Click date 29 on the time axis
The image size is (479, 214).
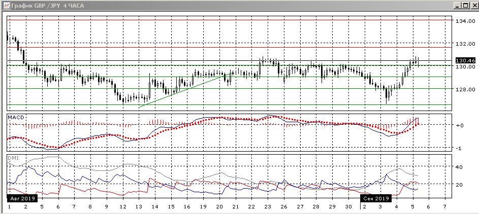[332, 207]
